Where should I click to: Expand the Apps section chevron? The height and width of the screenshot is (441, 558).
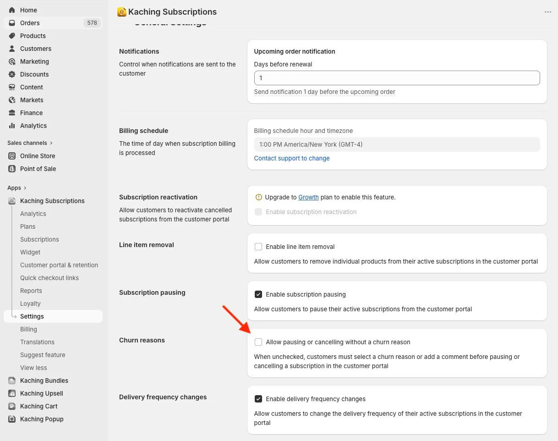25,188
